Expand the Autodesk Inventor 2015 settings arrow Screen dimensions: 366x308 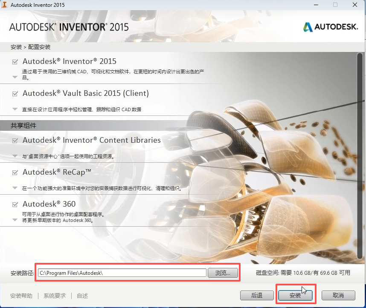(15, 78)
